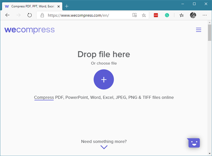Click the padlock site info icon
The image size is (212, 156).
[42, 15]
